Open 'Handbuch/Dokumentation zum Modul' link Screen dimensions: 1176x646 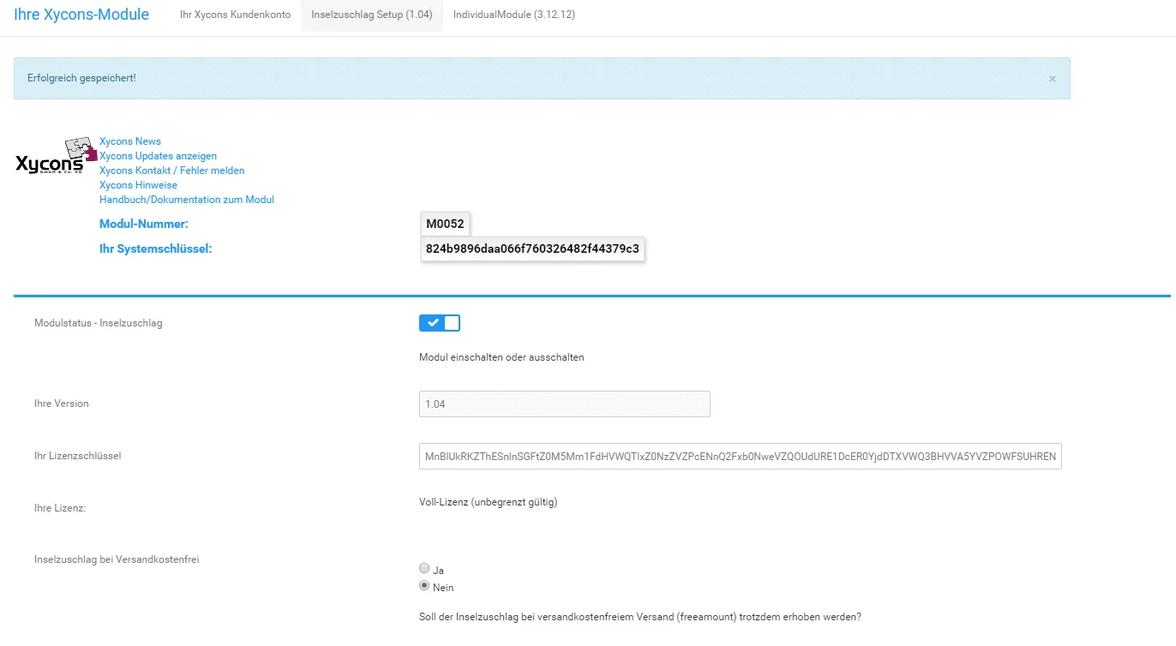[x=187, y=200]
